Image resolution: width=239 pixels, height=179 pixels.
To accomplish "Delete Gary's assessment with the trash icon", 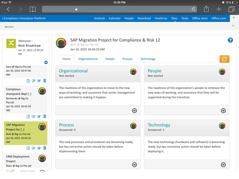I will [45, 81].
